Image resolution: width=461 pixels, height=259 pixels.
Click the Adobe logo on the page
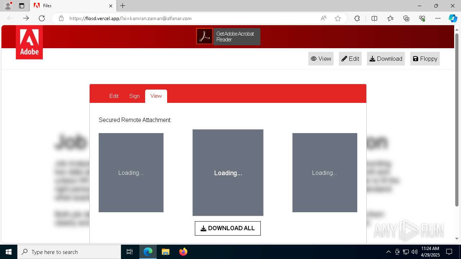pyautogui.click(x=29, y=42)
